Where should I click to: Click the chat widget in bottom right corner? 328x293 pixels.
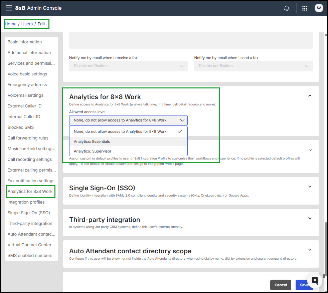pos(314,281)
